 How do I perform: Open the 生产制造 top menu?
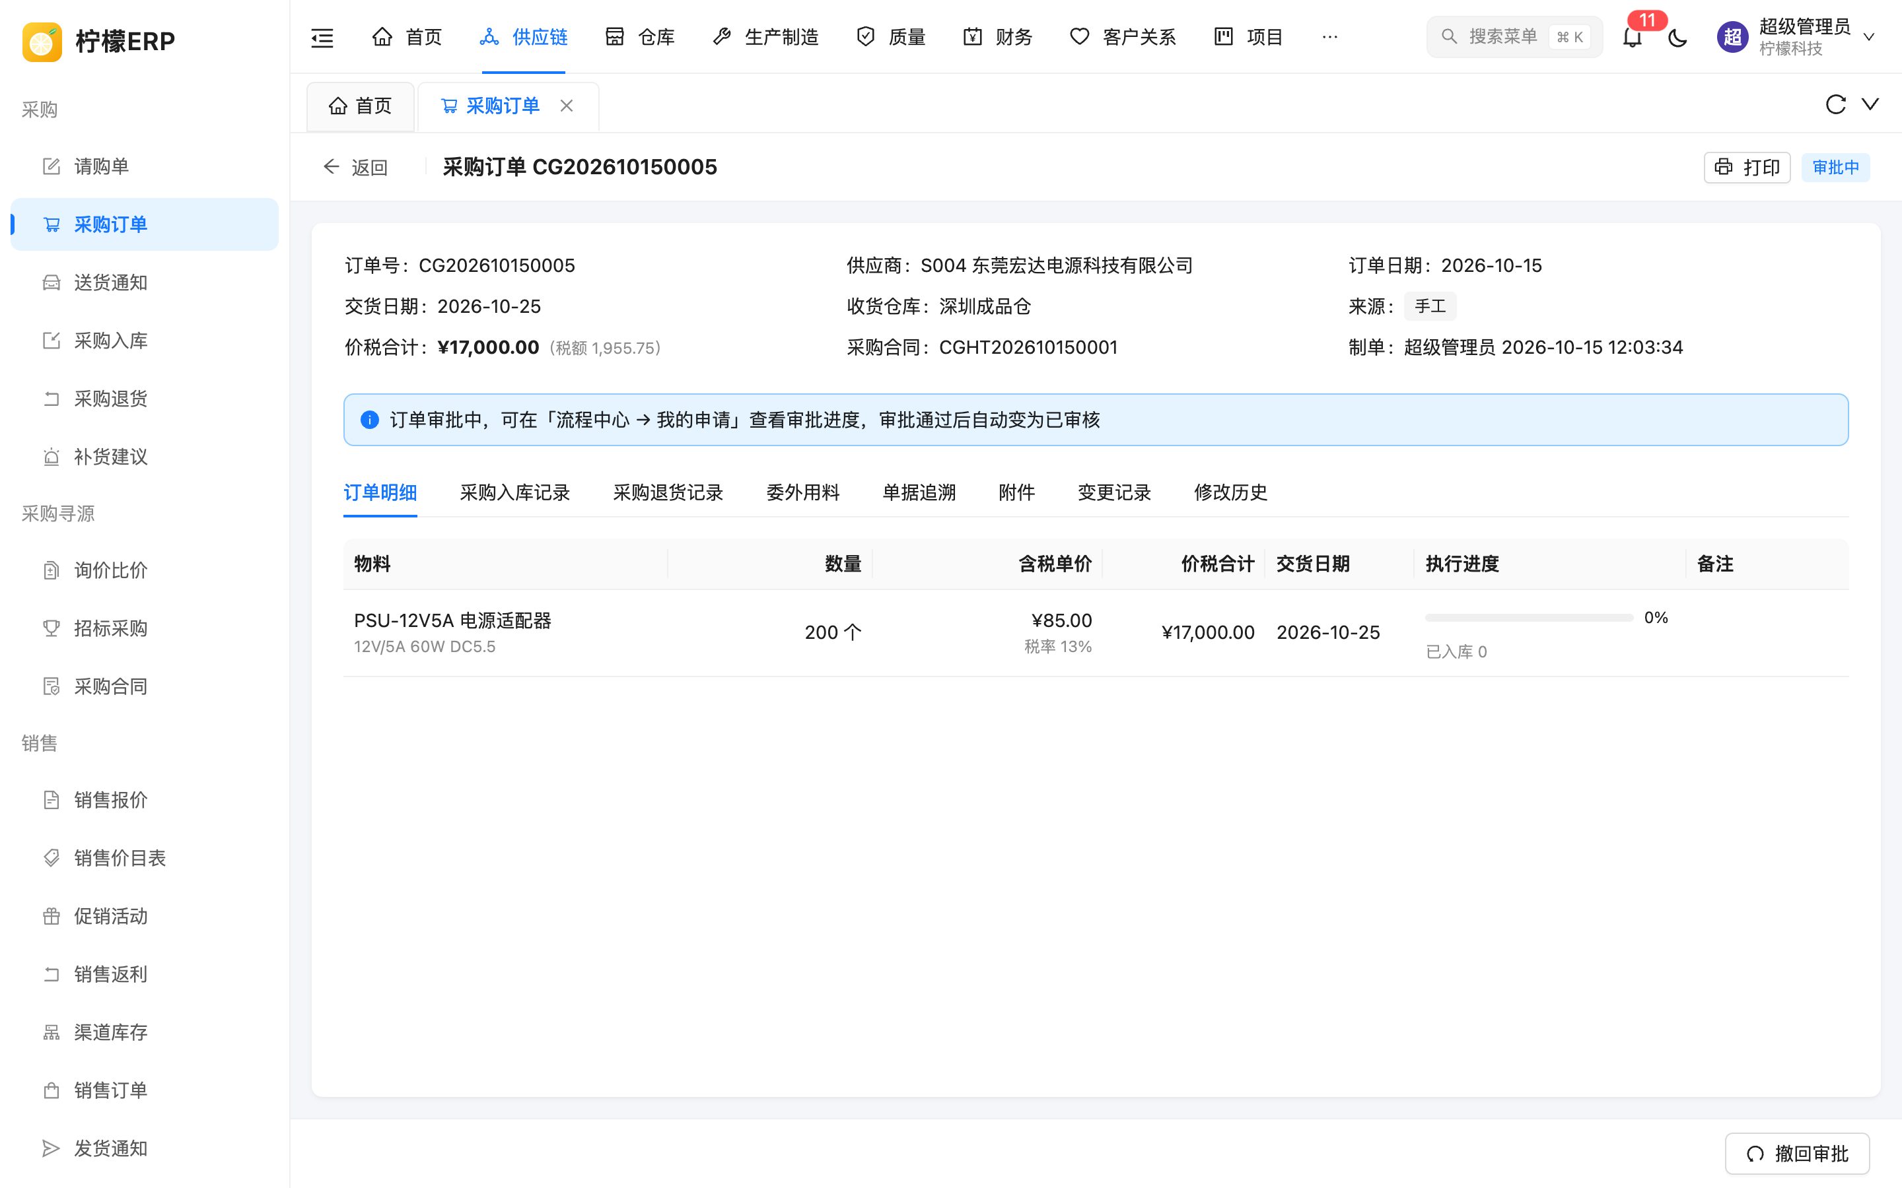tap(765, 37)
